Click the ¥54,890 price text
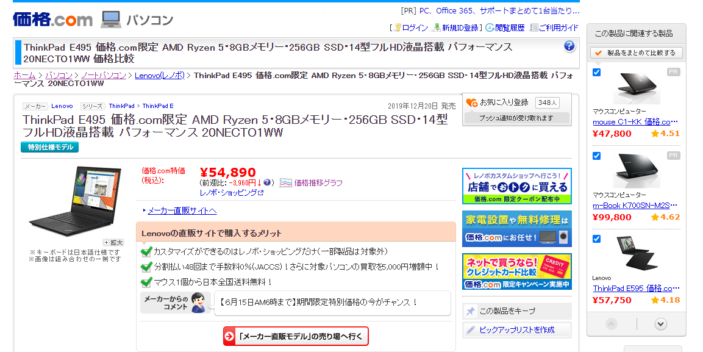 228,173
